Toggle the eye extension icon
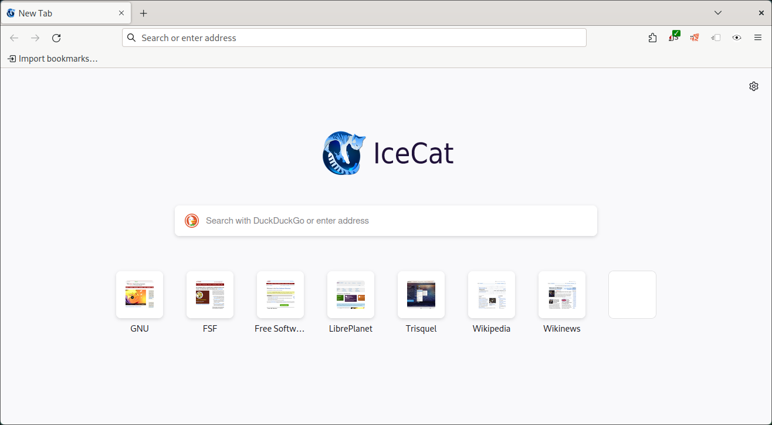The width and height of the screenshot is (772, 425). (x=737, y=38)
